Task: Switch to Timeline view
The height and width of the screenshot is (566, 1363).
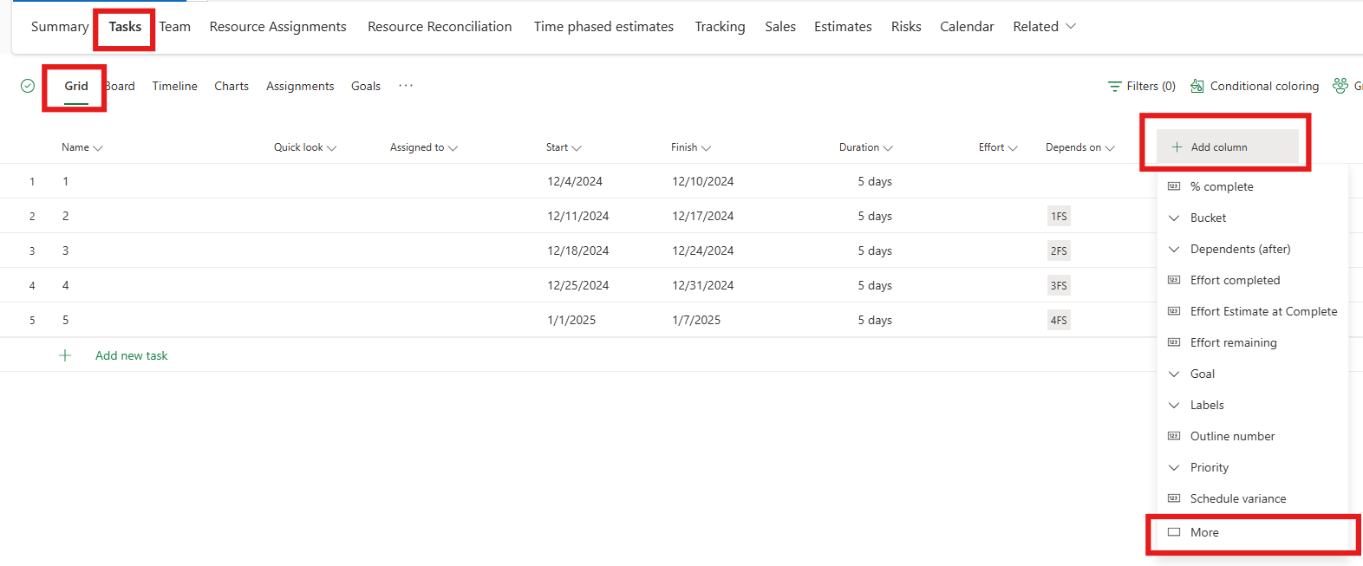Action: pyautogui.click(x=174, y=86)
